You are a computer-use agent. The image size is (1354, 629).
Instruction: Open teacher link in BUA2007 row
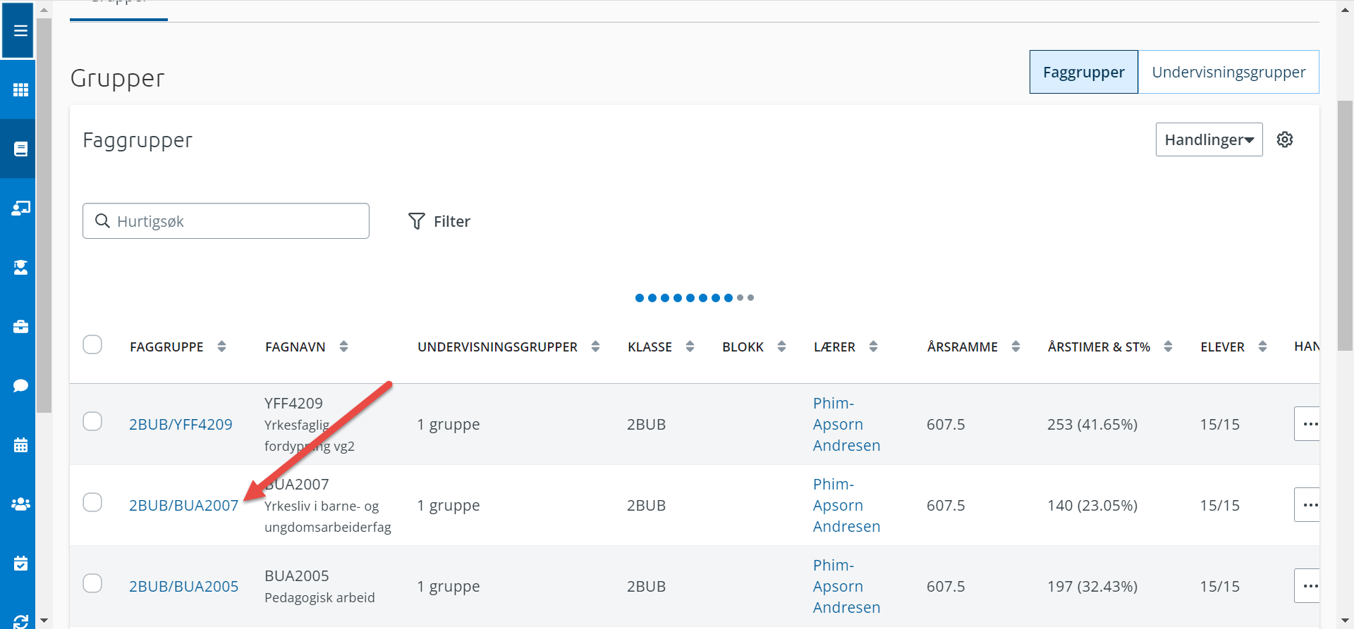click(846, 505)
